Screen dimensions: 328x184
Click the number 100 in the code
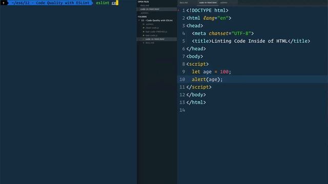pos(224,72)
